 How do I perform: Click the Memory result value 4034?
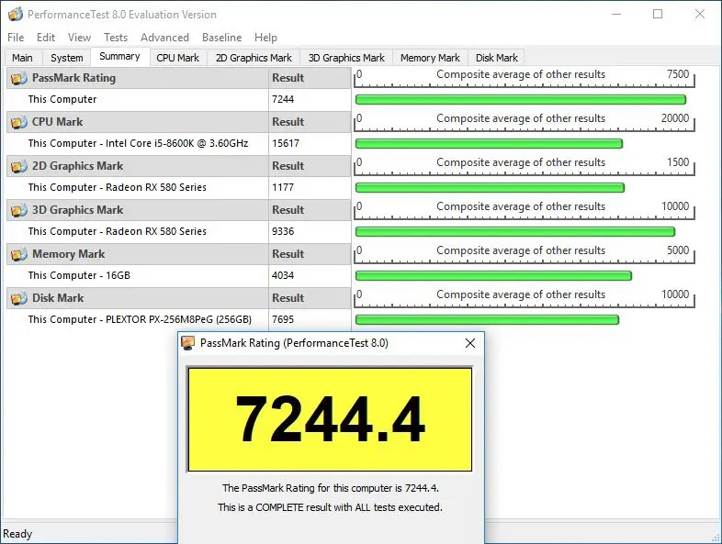(x=283, y=275)
